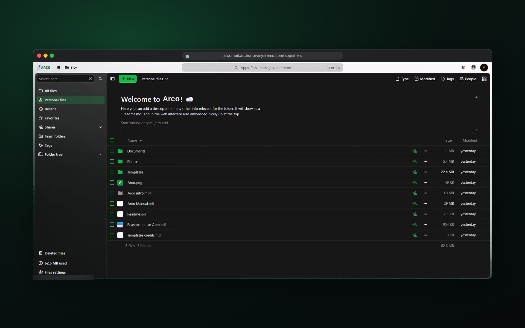Viewport: 525px width, 328px height.
Task: Check the Documents folder checkbox
Action: point(112,151)
